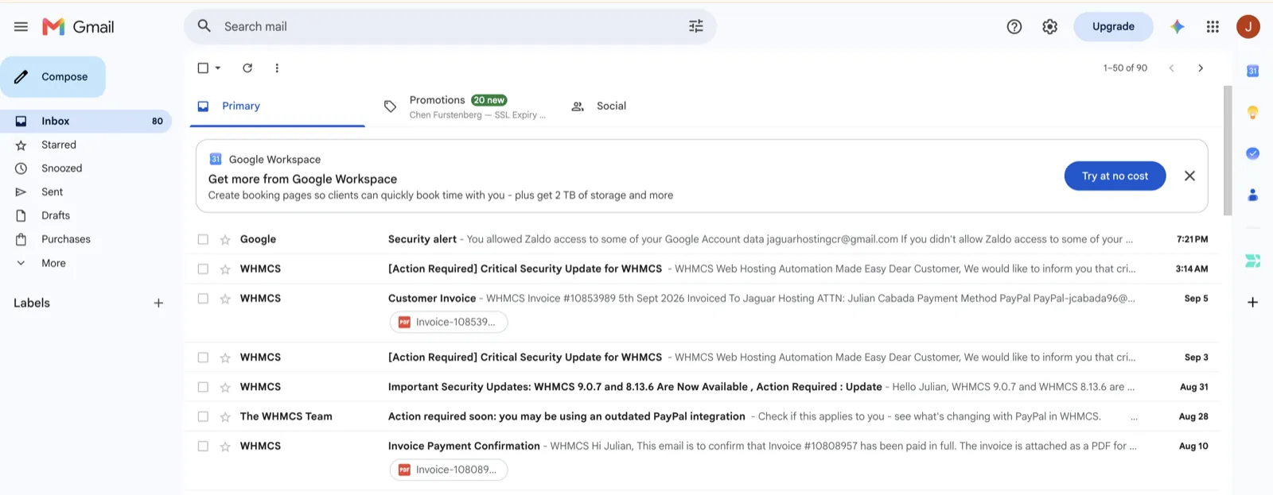
Task: Create a new label plus icon
Action: 158,303
